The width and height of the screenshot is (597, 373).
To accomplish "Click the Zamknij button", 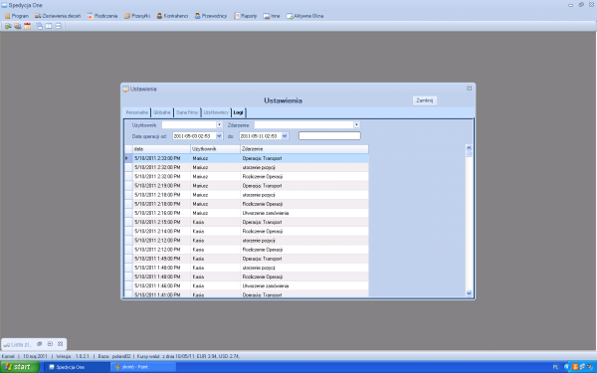I will coord(425,100).
